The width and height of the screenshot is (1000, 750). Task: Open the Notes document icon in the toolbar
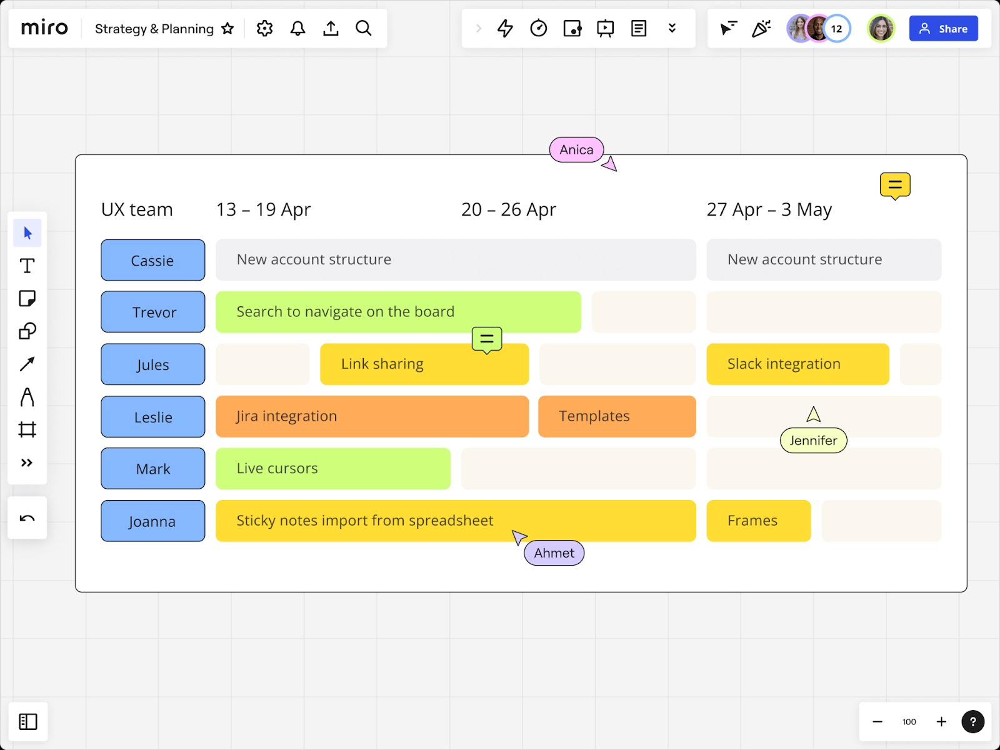pos(638,28)
